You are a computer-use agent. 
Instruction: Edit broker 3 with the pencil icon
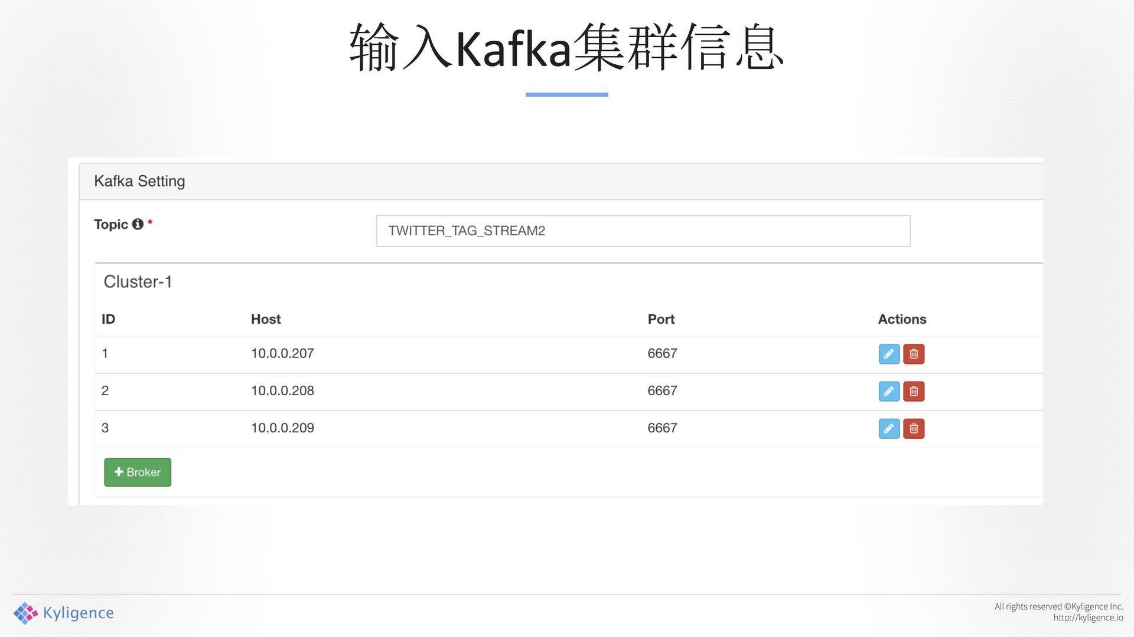pos(889,428)
